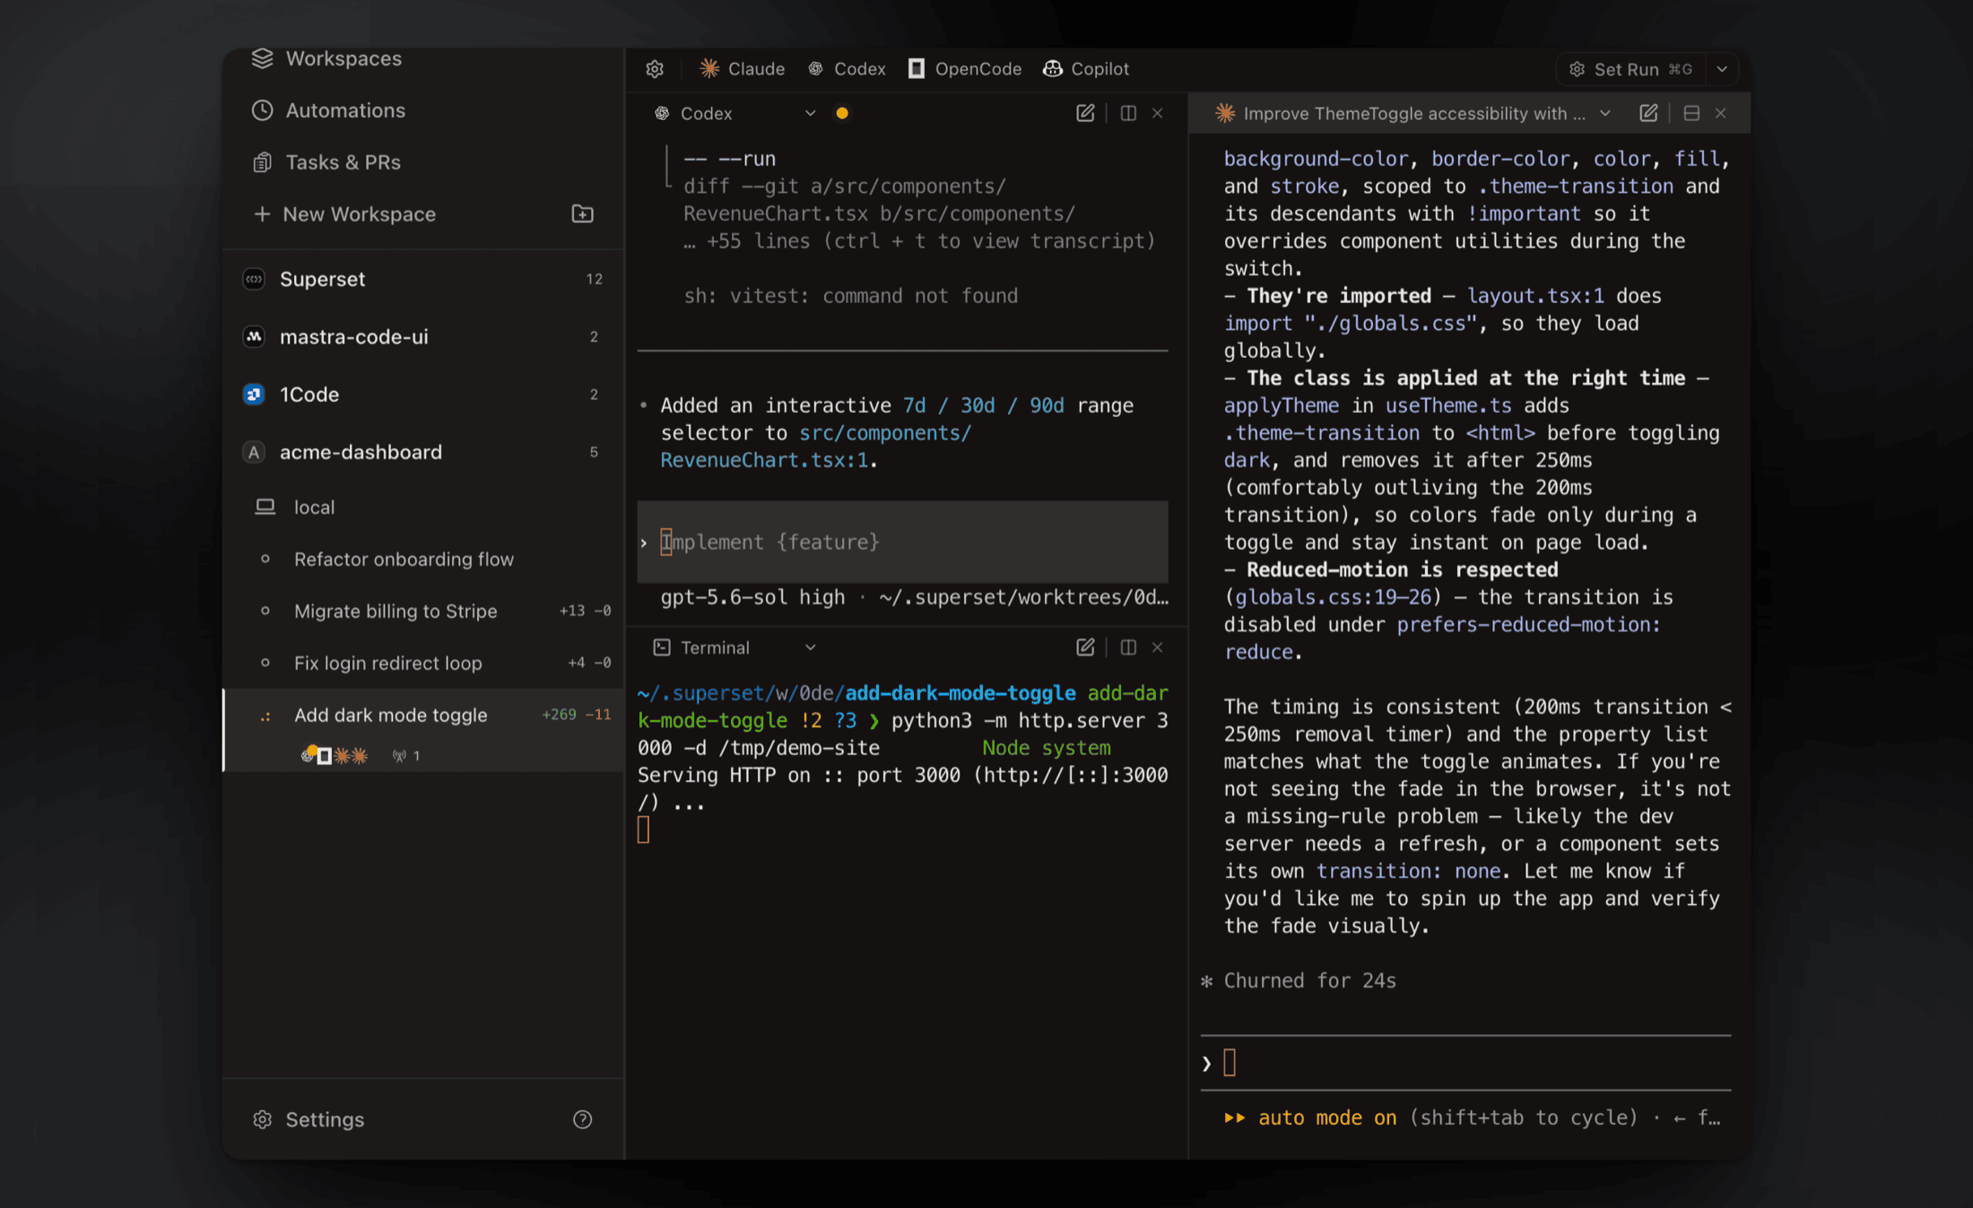Viewport: 1973px width, 1208px height.
Task: Expand the Set Run dropdown arrow
Action: point(1722,69)
